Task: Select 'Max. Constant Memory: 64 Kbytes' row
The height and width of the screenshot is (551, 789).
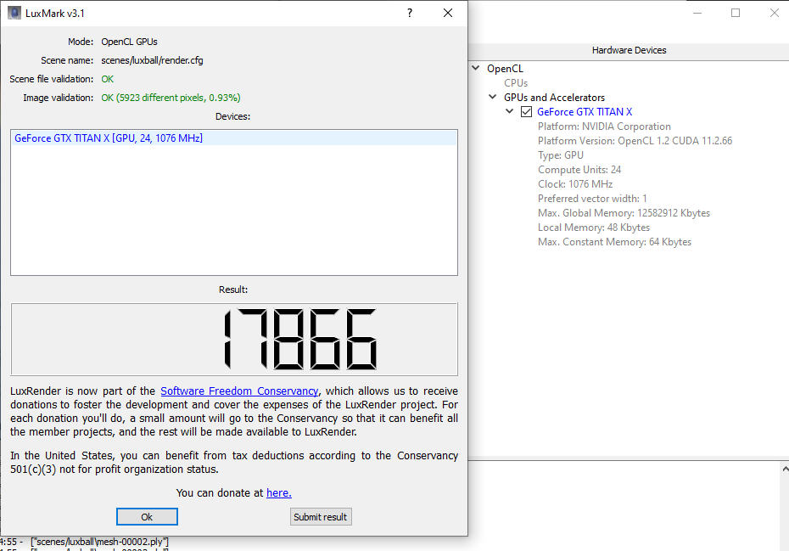Action: click(x=614, y=242)
